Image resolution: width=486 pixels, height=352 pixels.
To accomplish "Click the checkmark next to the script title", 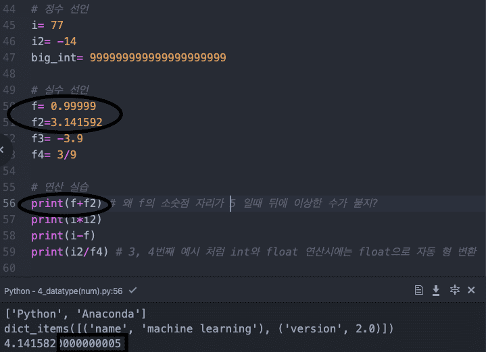I will pos(132,291).
